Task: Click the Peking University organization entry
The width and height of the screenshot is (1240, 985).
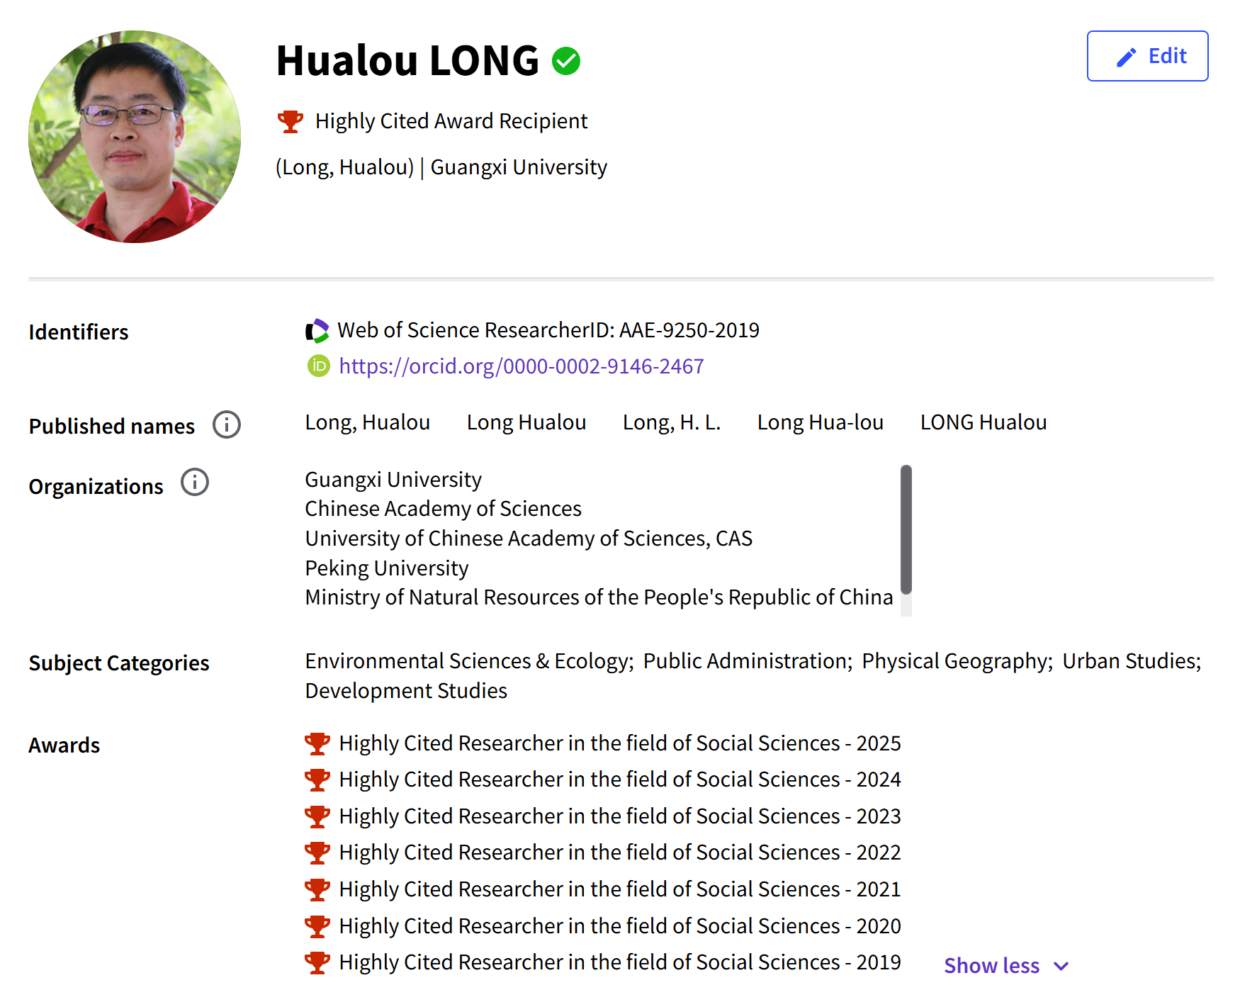Action: [387, 568]
